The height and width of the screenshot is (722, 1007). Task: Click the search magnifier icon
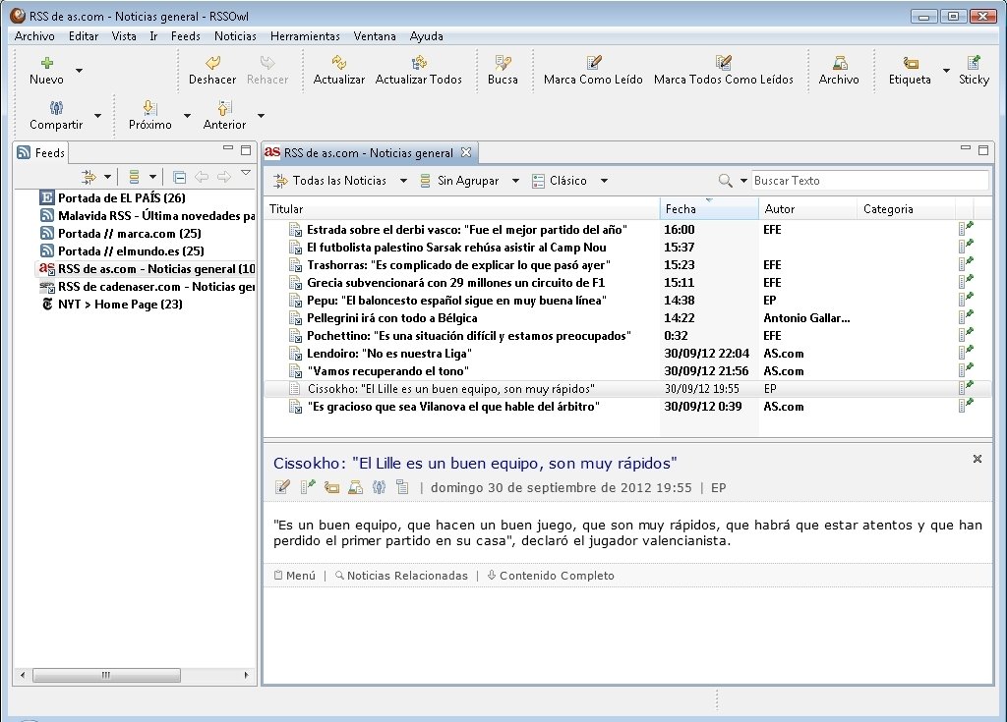pos(725,181)
